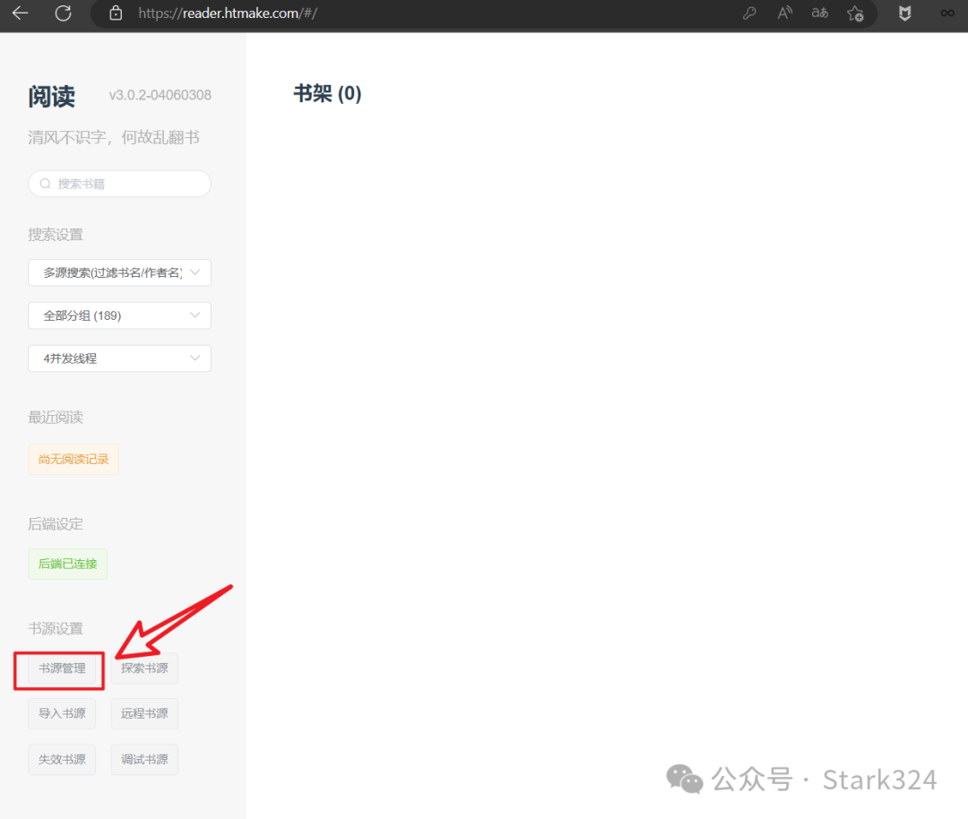968x819 pixels.
Task: Select the address bar URL reader.htmake.com
Action: [x=228, y=13]
